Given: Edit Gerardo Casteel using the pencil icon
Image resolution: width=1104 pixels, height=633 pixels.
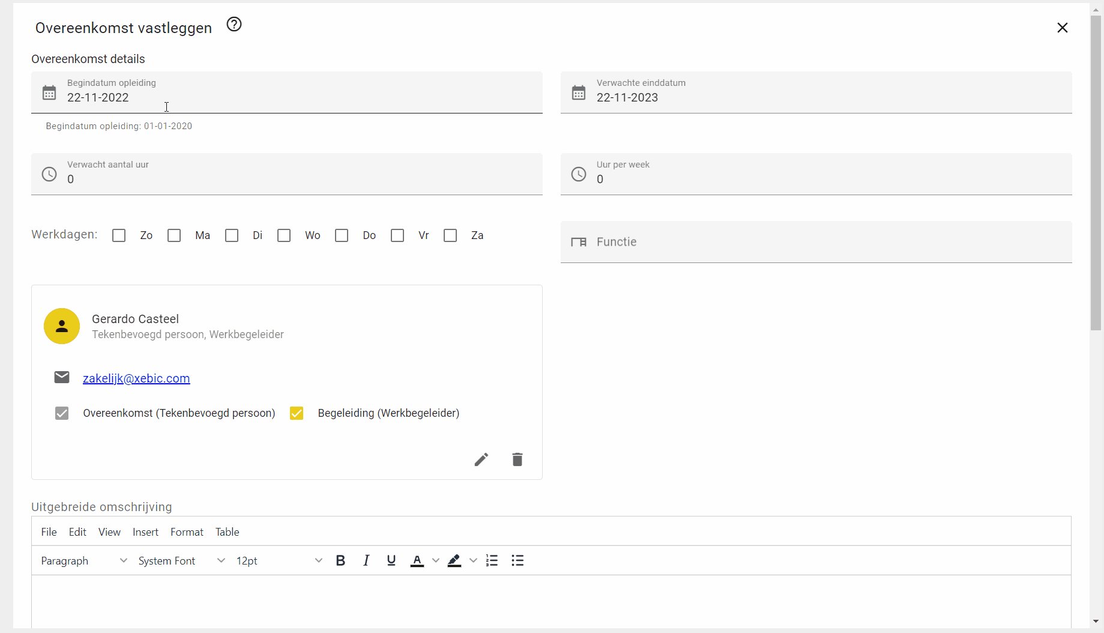Looking at the screenshot, I should point(481,459).
